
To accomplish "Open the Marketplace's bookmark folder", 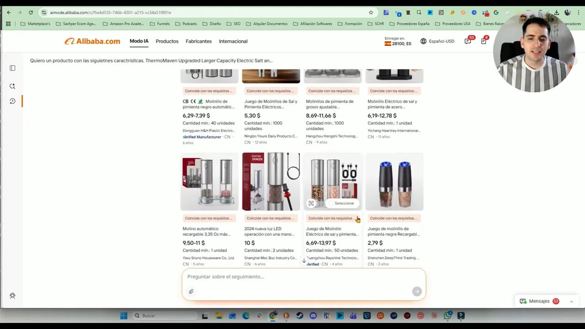I will click(x=35, y=24).
